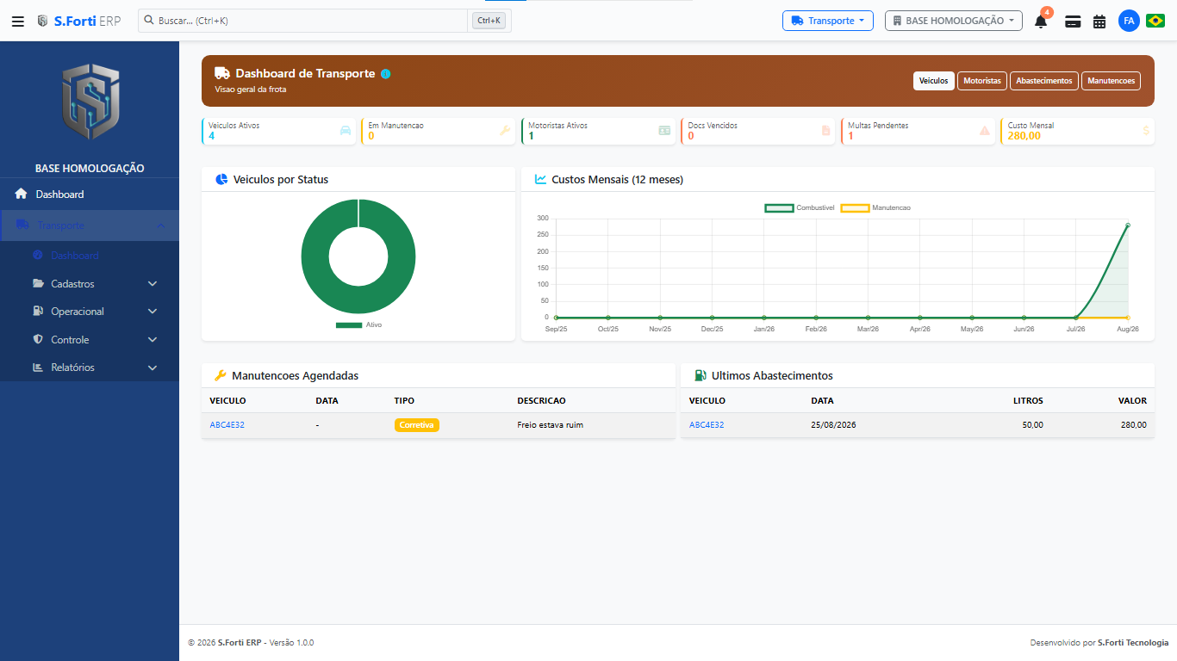This screenshot has height=661, width=1177.
Task: Click pie chart icon in Veiculos por Status
Action: tap(221, 180)
